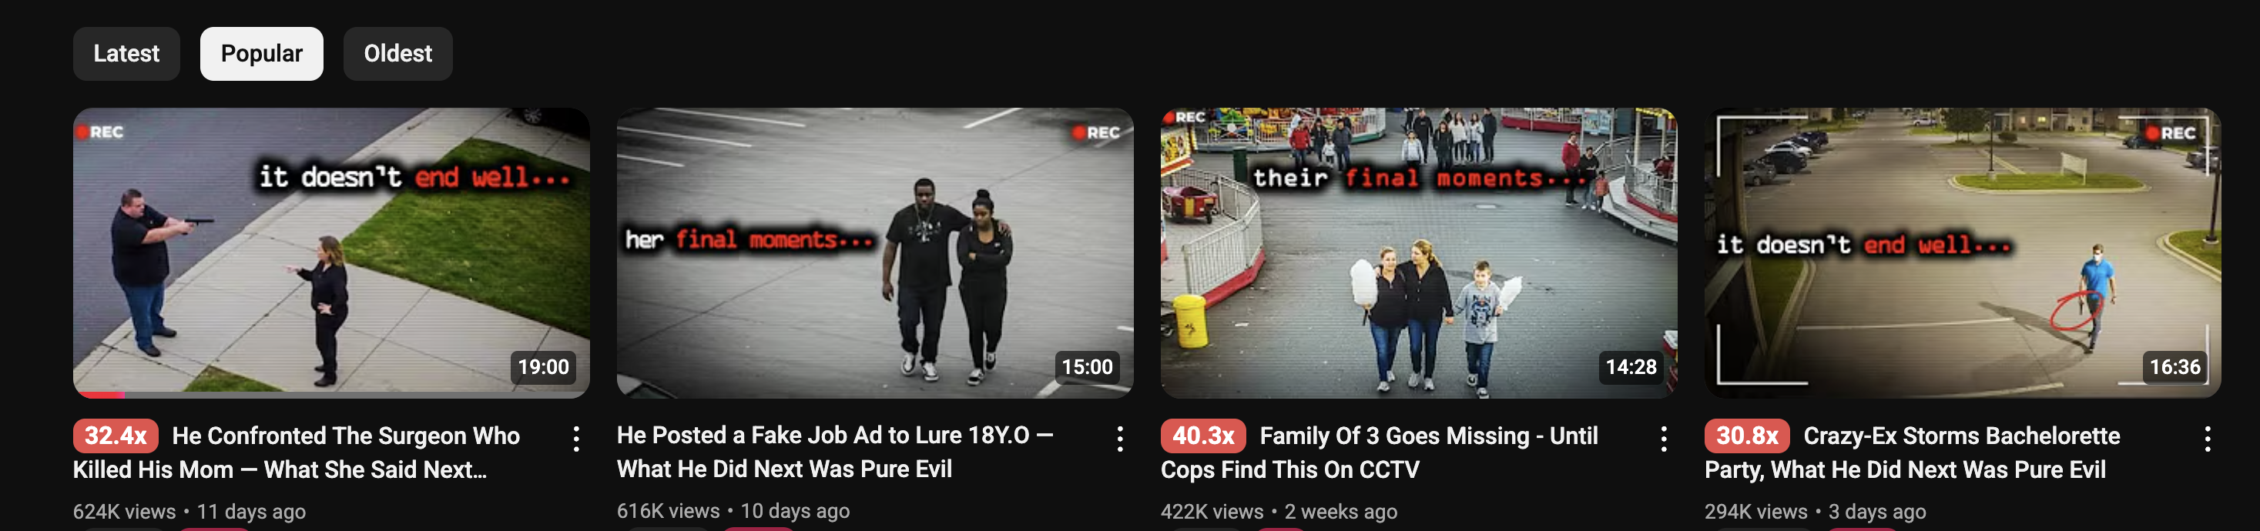The image size is (2260, 531).
Task: Open the thumbnail of the man pointing a gun
Action: [330, 252]
